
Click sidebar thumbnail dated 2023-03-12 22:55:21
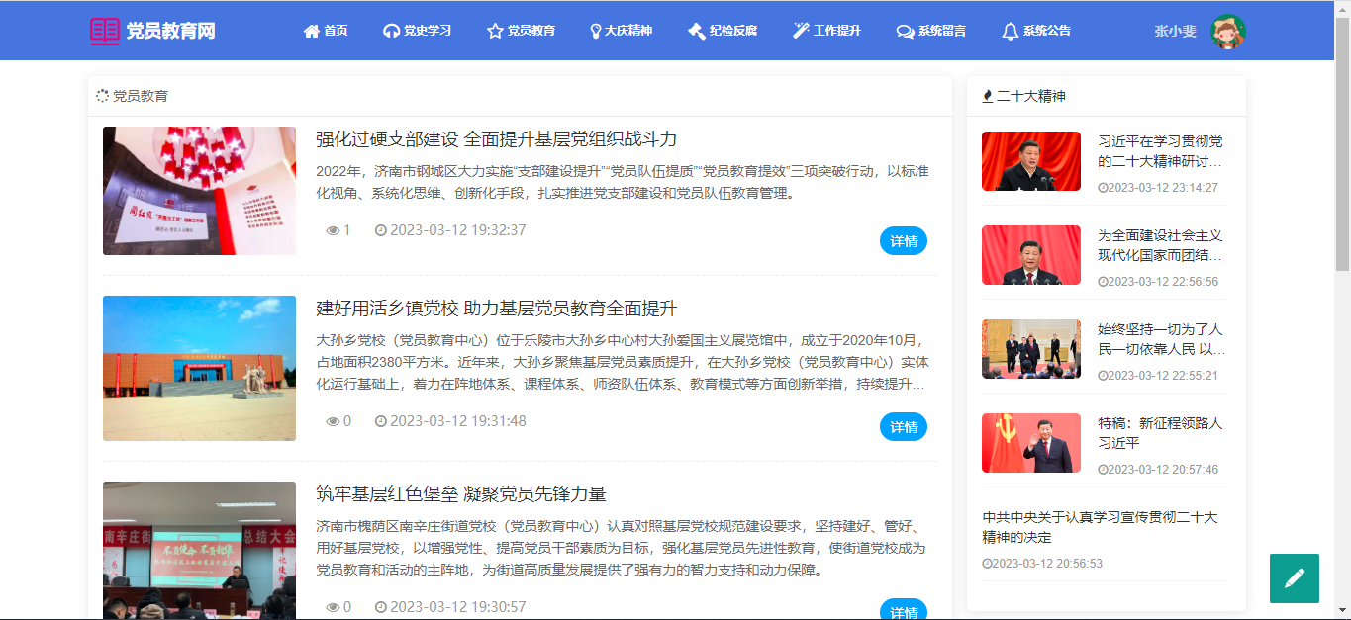click(x=1031, y=349)
